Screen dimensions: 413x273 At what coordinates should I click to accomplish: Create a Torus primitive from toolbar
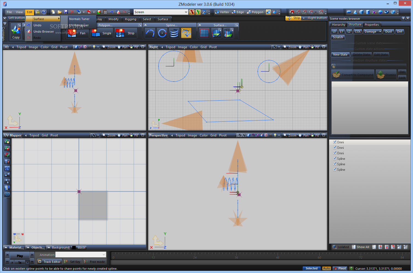point(386,12)
